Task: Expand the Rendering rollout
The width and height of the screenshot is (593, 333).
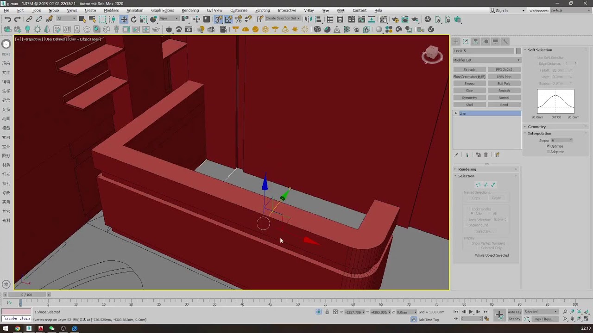Action: (x=486, y=169)
